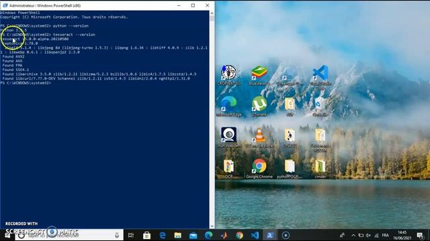The width and height of the screenshot is (430, 241).
Task: Click the microphone icon in the search box
Action: pyautogui.click(x=117, y=235)
